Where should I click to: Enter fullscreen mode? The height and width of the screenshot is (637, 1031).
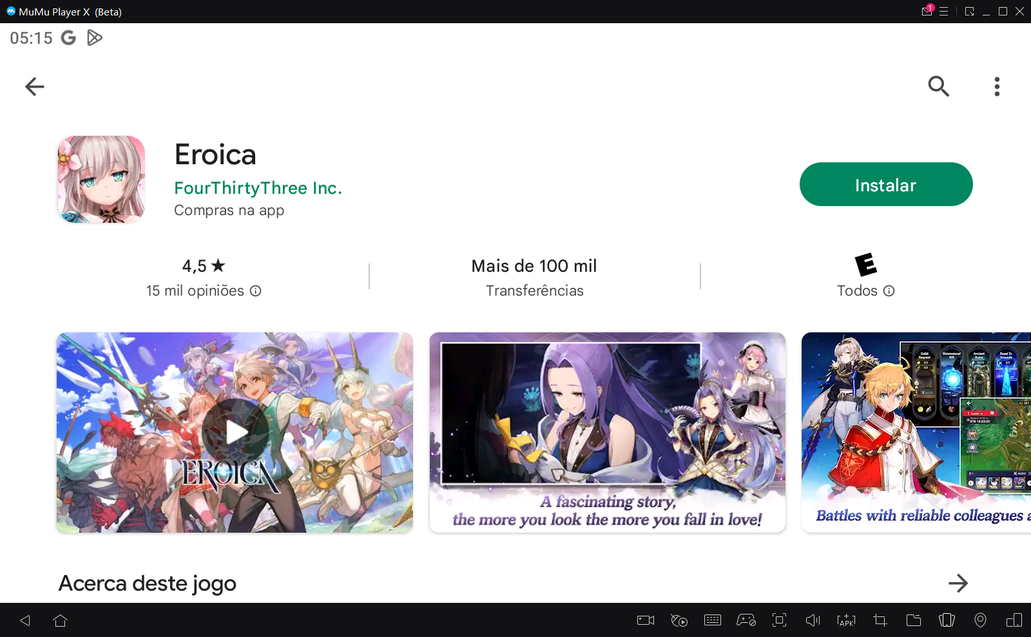coord(780,620)
